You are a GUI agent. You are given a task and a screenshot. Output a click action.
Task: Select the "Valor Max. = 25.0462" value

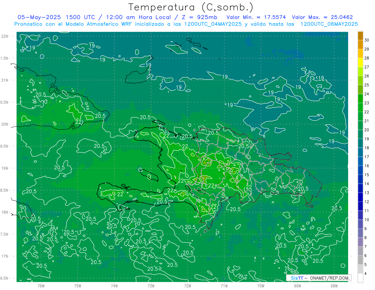coord(322,17)
